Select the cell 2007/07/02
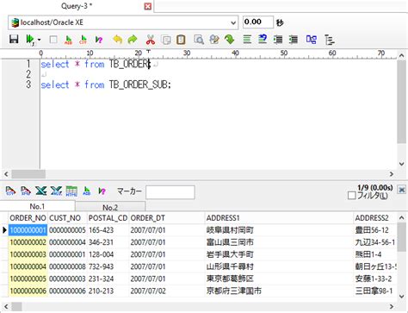This screenshot has width=408, height=313. [x=167, y=291]
